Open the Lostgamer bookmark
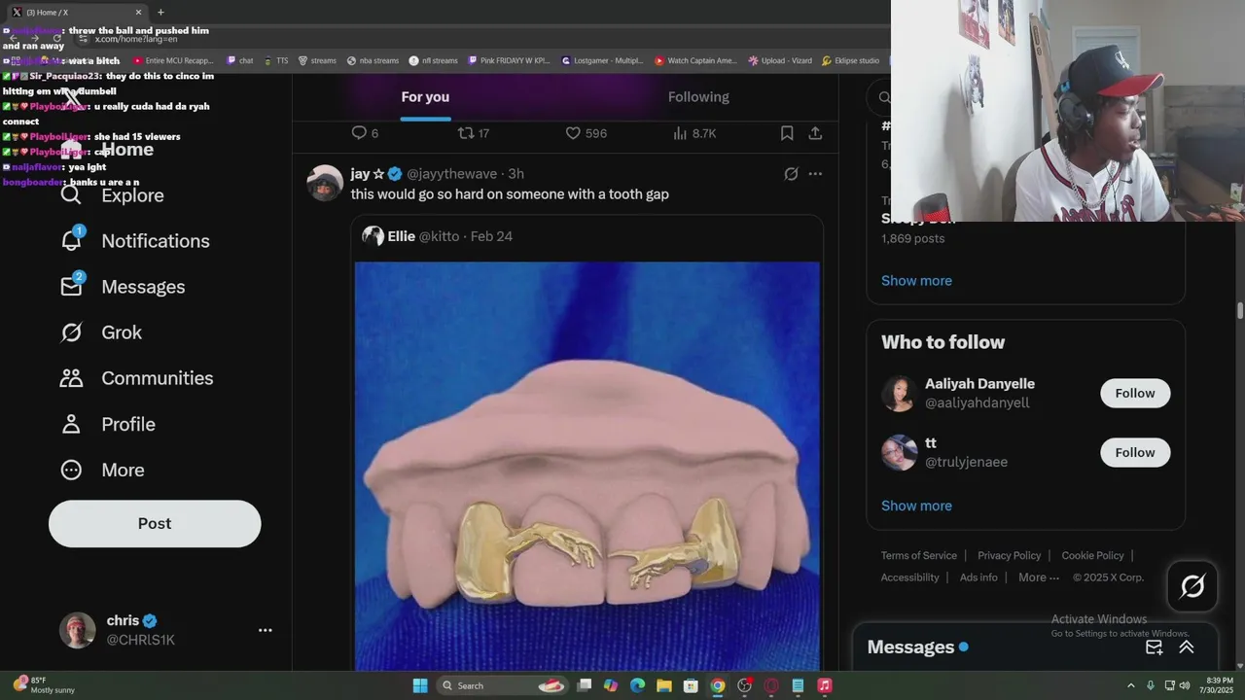This screenshot has width=1245, height=700. [x=602, y=60]
